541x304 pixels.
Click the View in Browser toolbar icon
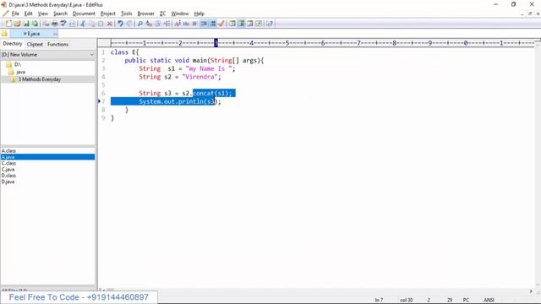[72, 24]
